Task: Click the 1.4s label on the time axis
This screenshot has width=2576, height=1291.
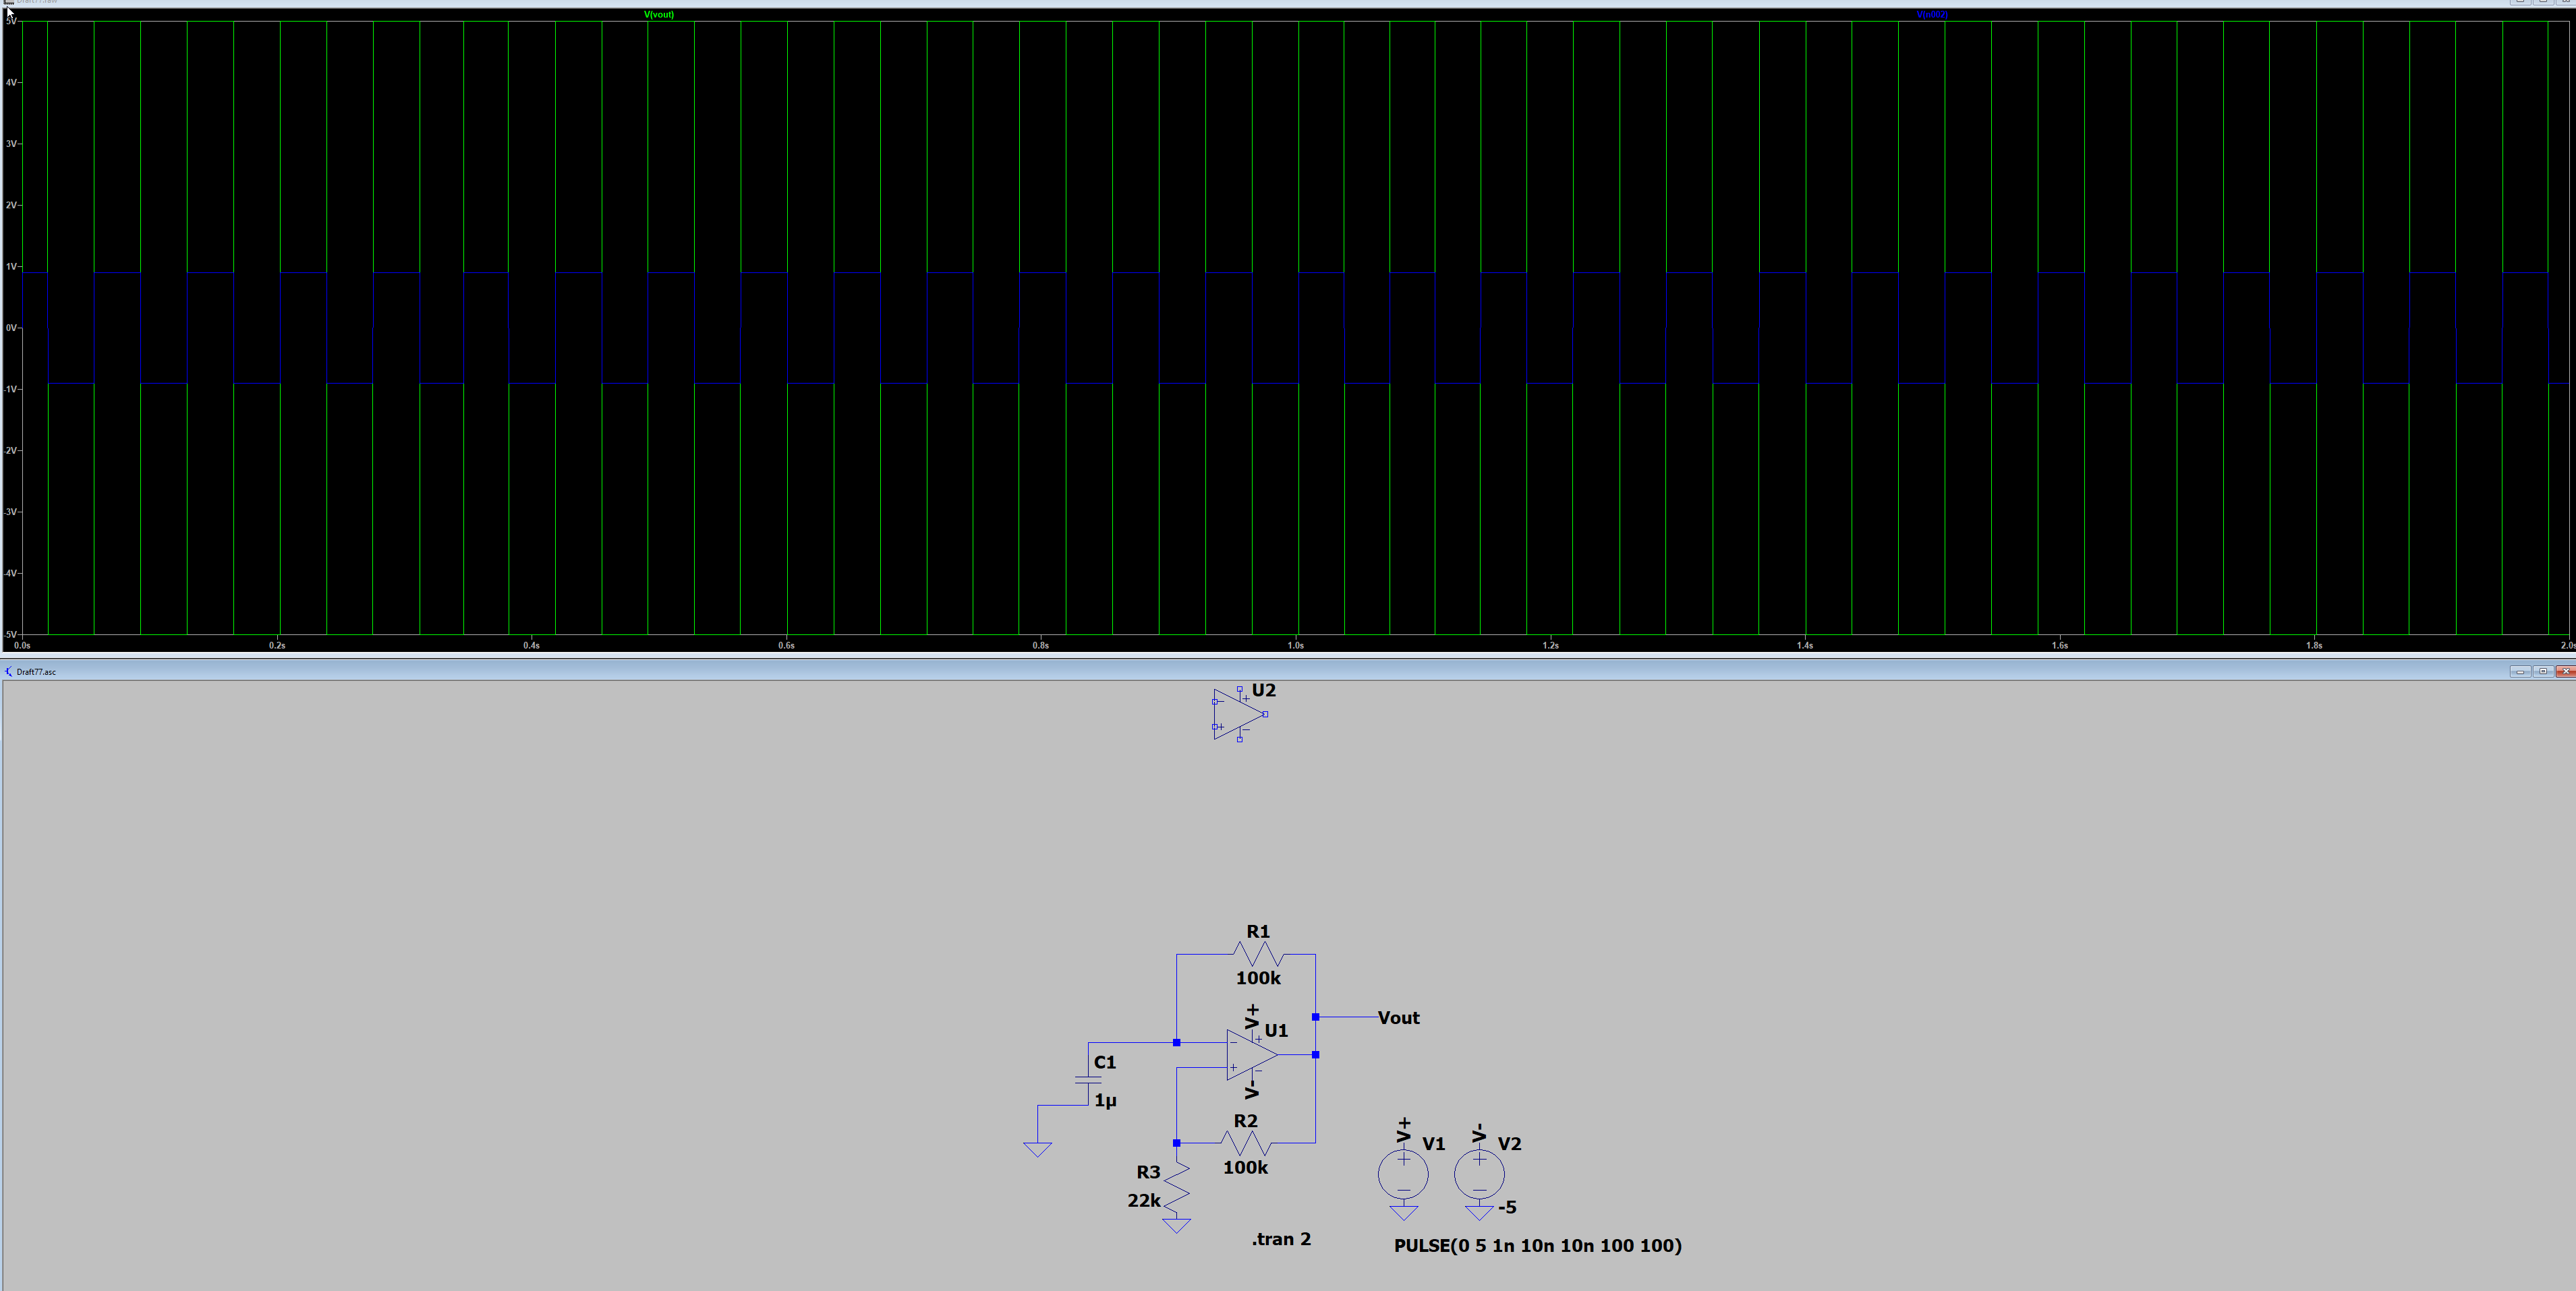Action: (x=1804, y=646)
